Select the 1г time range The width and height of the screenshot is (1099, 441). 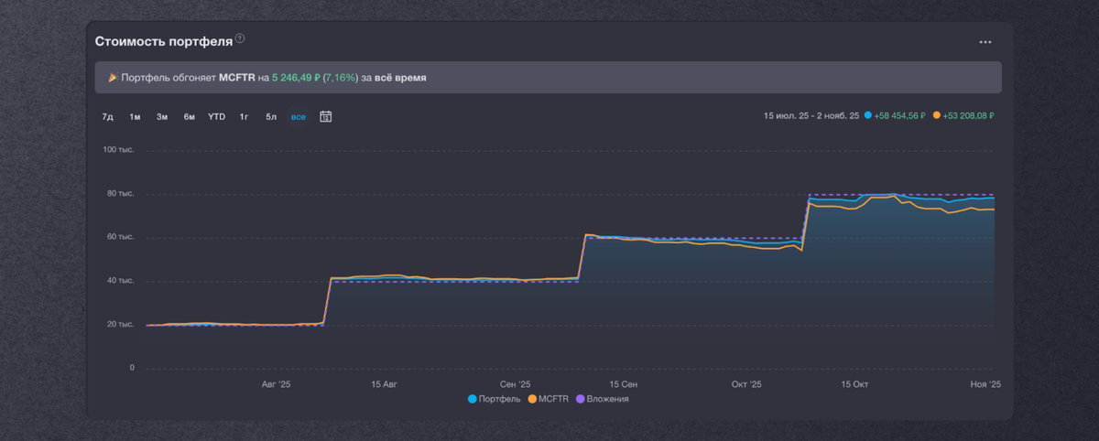click(x=245, y=117)
